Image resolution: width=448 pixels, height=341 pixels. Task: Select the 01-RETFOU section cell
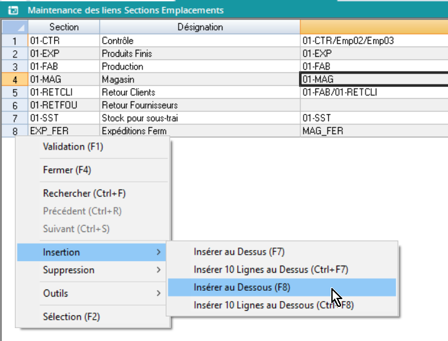(63, 105)
